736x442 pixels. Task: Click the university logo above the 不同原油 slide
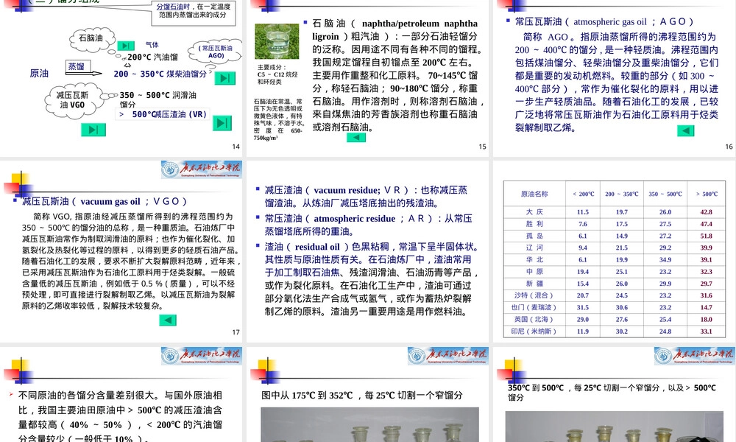click(202, 356)
